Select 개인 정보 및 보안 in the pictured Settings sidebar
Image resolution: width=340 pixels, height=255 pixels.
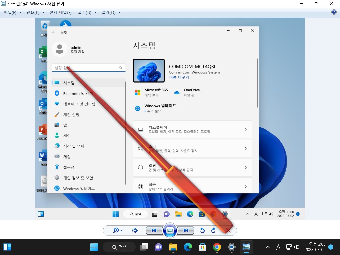(88, 178)
